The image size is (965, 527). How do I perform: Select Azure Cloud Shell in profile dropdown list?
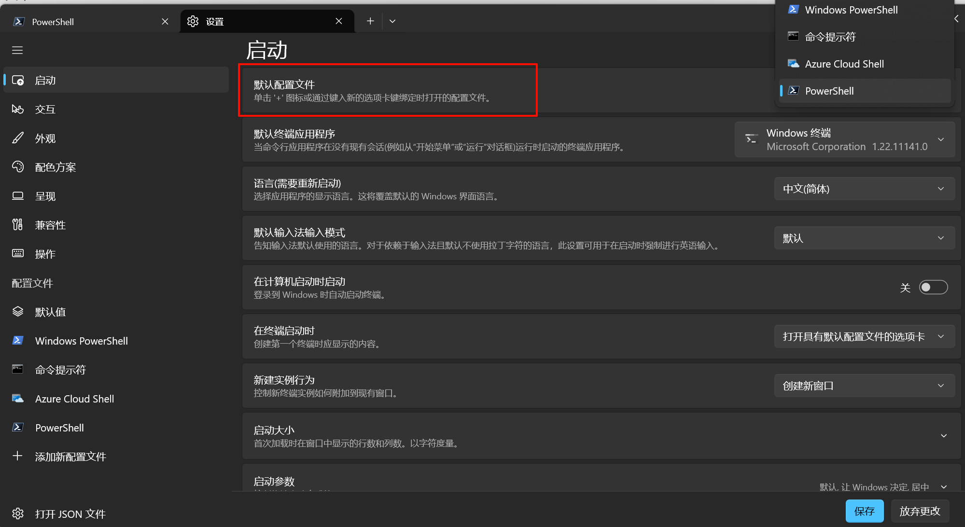865,64
